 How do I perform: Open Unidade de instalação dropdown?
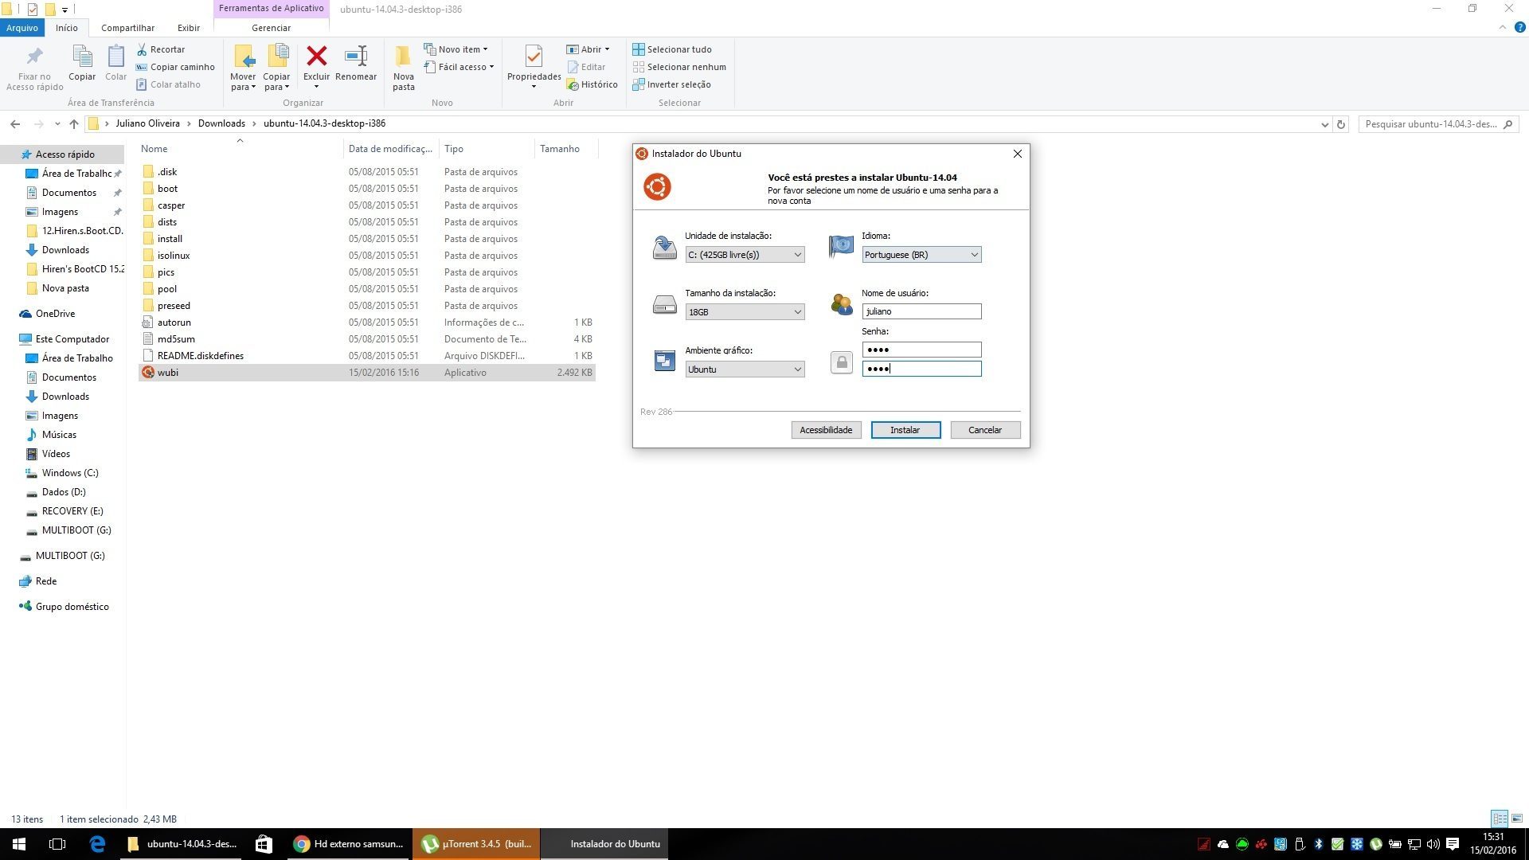pos(745,255)
